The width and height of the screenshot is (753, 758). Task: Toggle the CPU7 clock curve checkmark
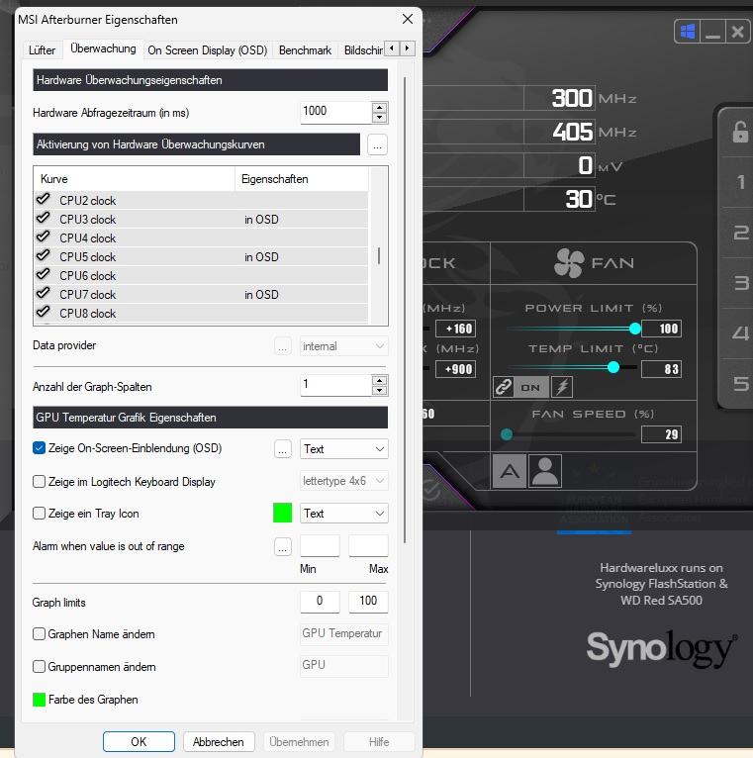pos(43,293)
